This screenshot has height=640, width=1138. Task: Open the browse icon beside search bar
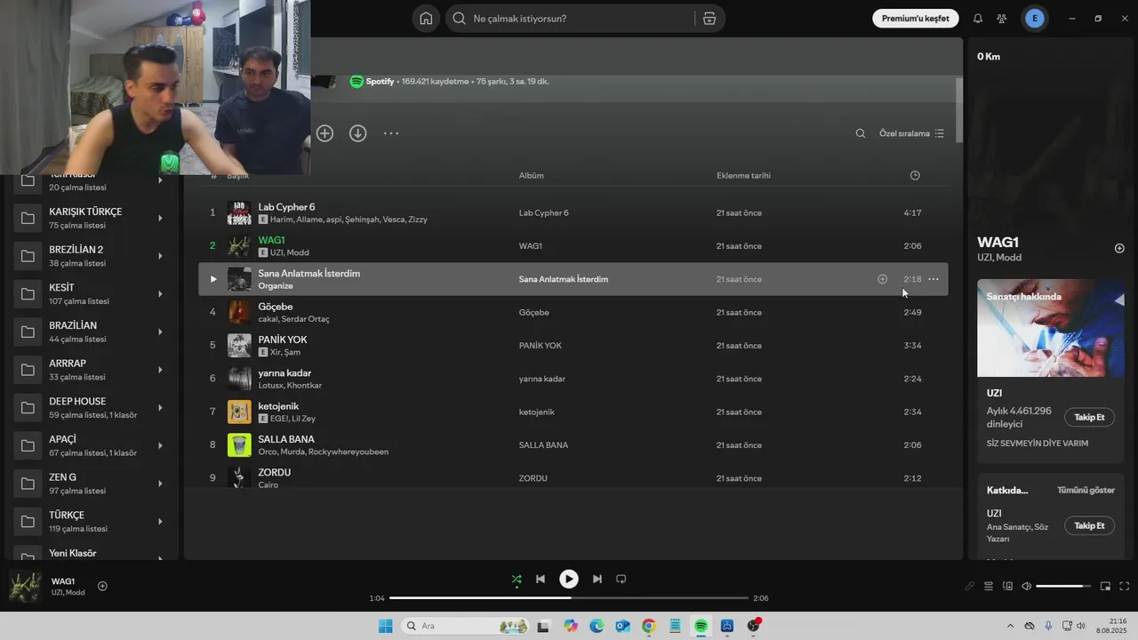pos(709,19)
